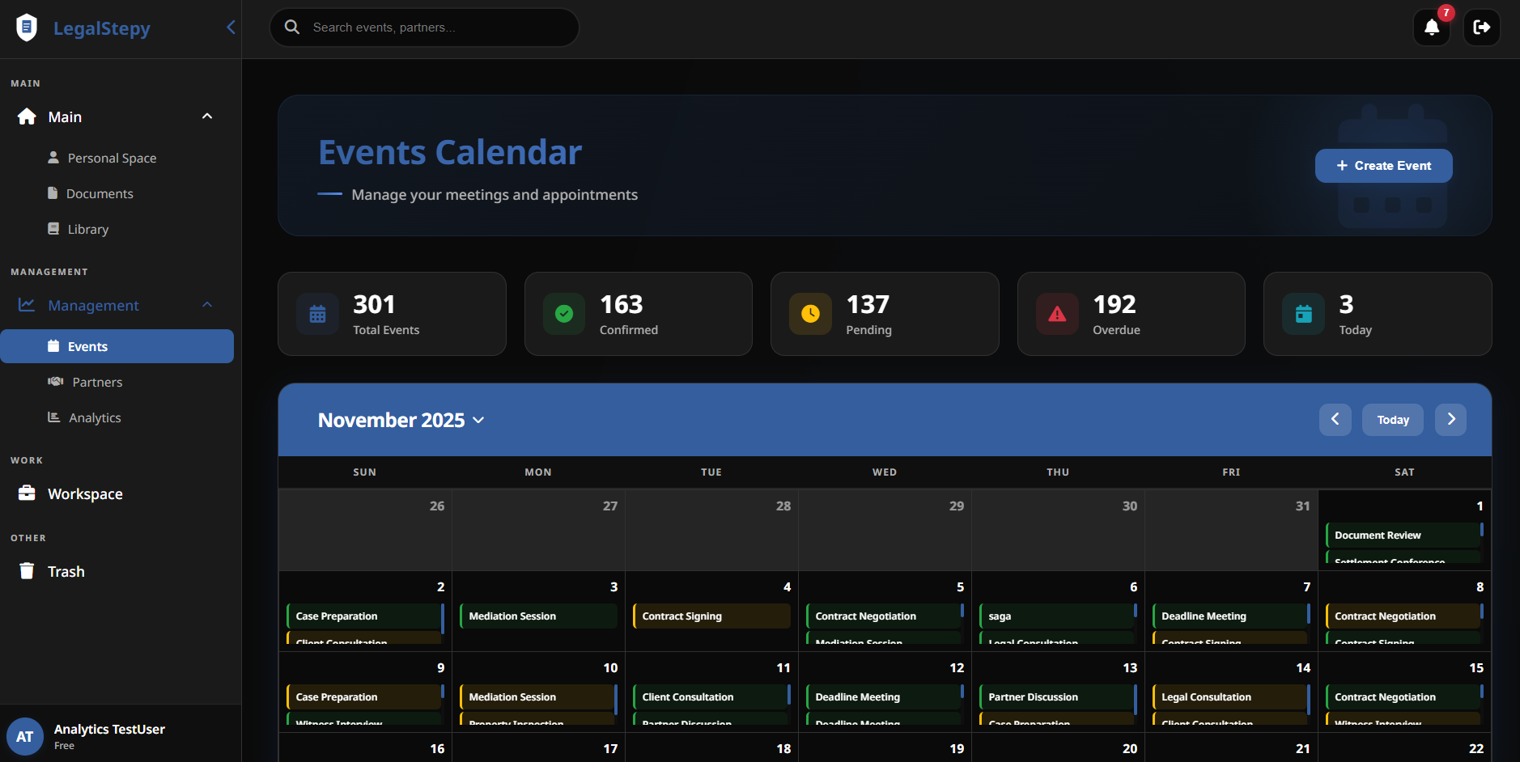The height and width of the screenshot is (762, 1520).
Task: Go to the next month arrow
Action: pyautogui.click(x=1450, y=420)
